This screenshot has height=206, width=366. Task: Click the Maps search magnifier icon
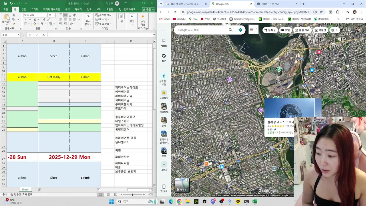click(231, 30)
